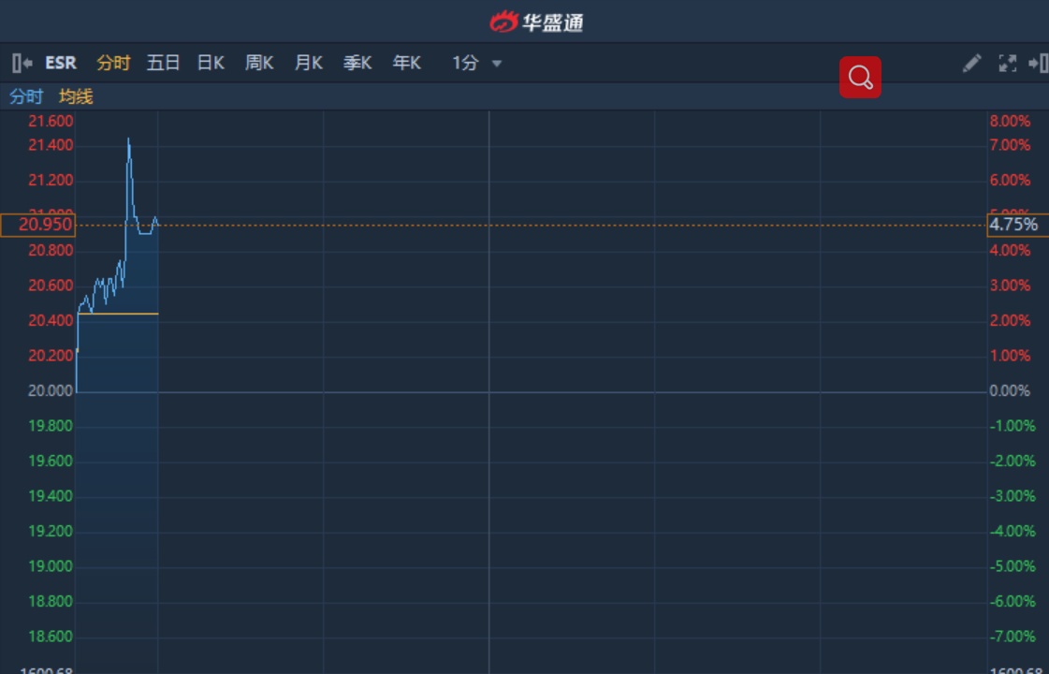Switch to the 年K chart tab
The image size is (1049, 674).
click(407, 63)
